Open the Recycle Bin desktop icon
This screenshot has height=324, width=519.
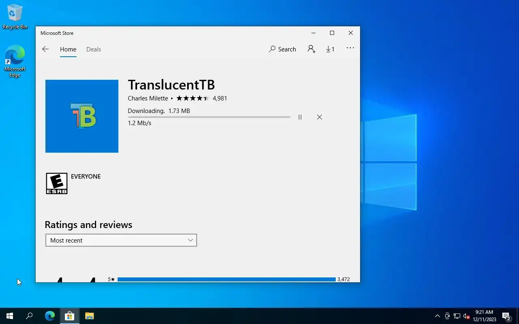tap(15, 17)
